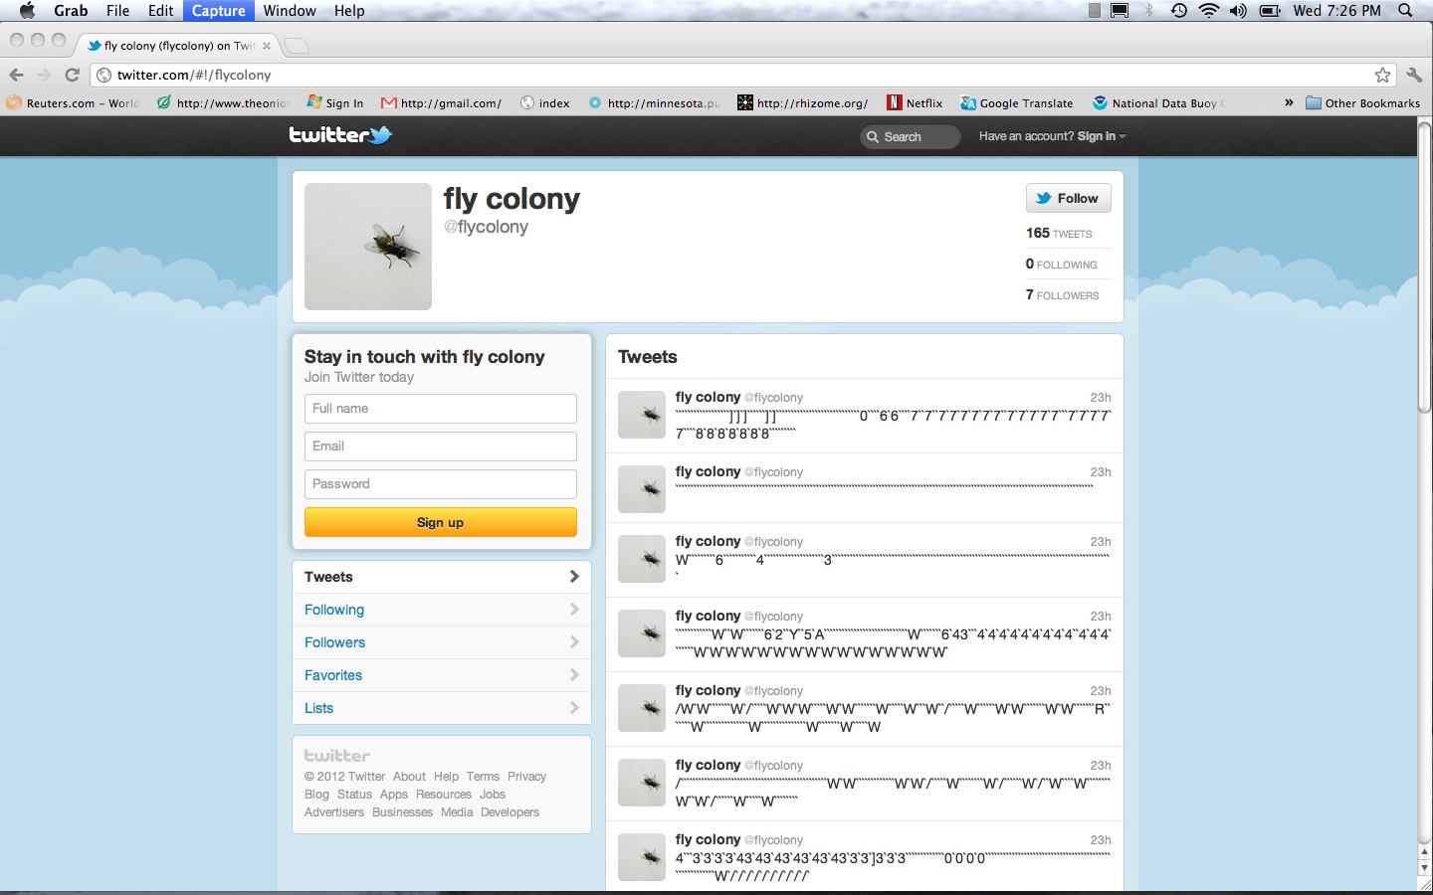
Task: Go back using the browser back arrow
Action: tap(16, 75)
